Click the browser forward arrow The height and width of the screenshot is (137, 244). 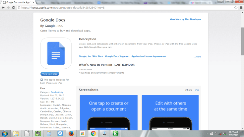point(8,8)
